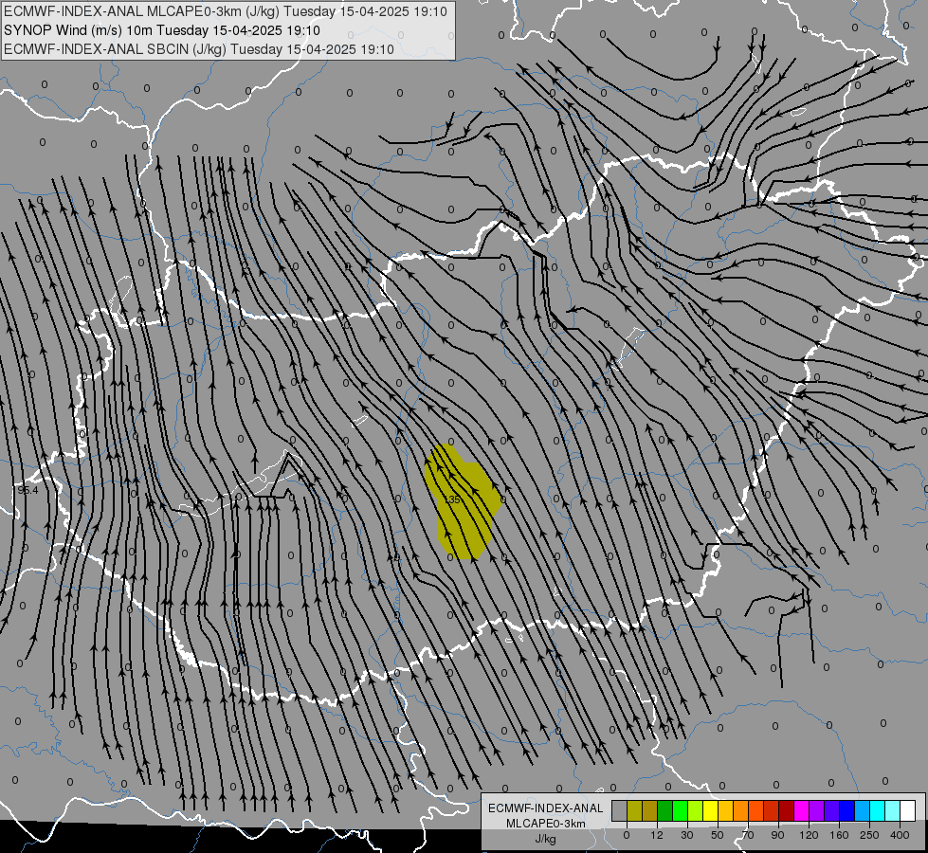Click the 70 tick label on colorbar
Image resolution: width=928 pixels, height=853 pixels.
click(748, 835)
